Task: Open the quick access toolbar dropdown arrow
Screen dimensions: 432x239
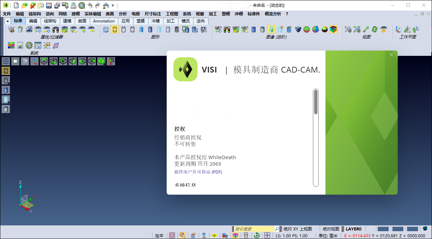Action: pyautogui.click(x=113, y=6)
